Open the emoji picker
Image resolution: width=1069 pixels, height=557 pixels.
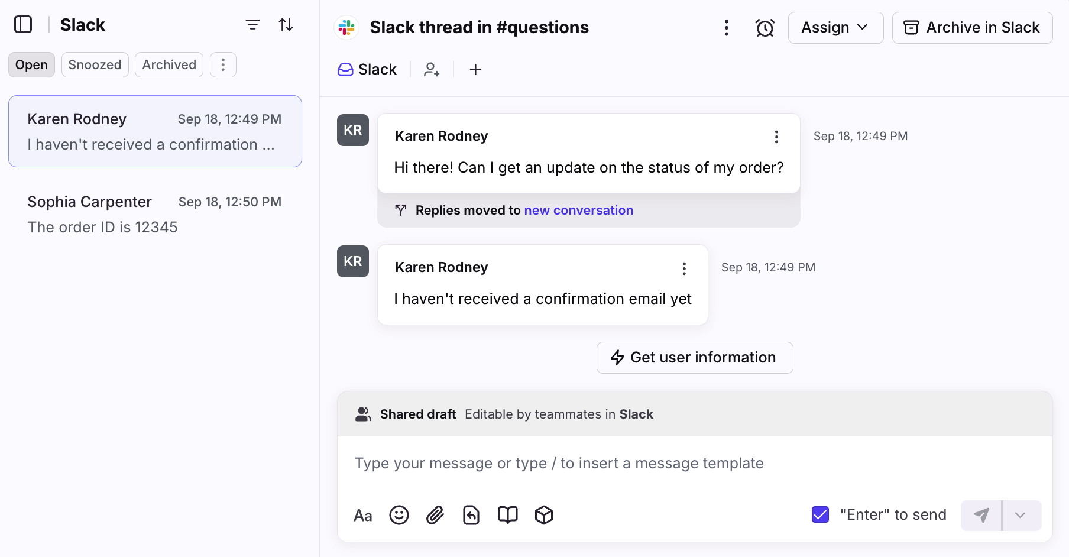coord(399,515)
